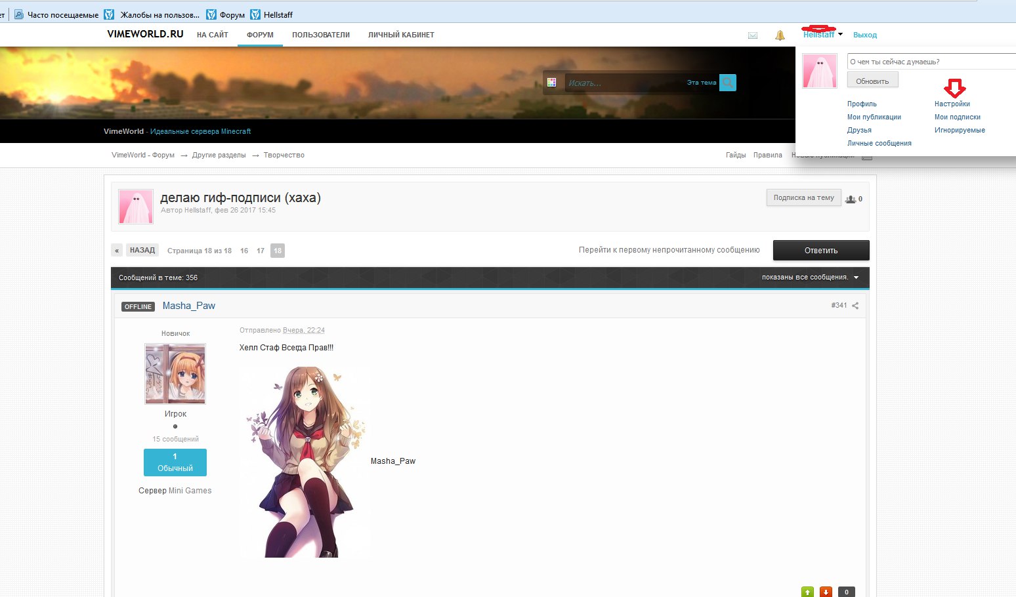Click the anime girl signature image
This screenshot has height=597, width=1016.
(305, 461)
